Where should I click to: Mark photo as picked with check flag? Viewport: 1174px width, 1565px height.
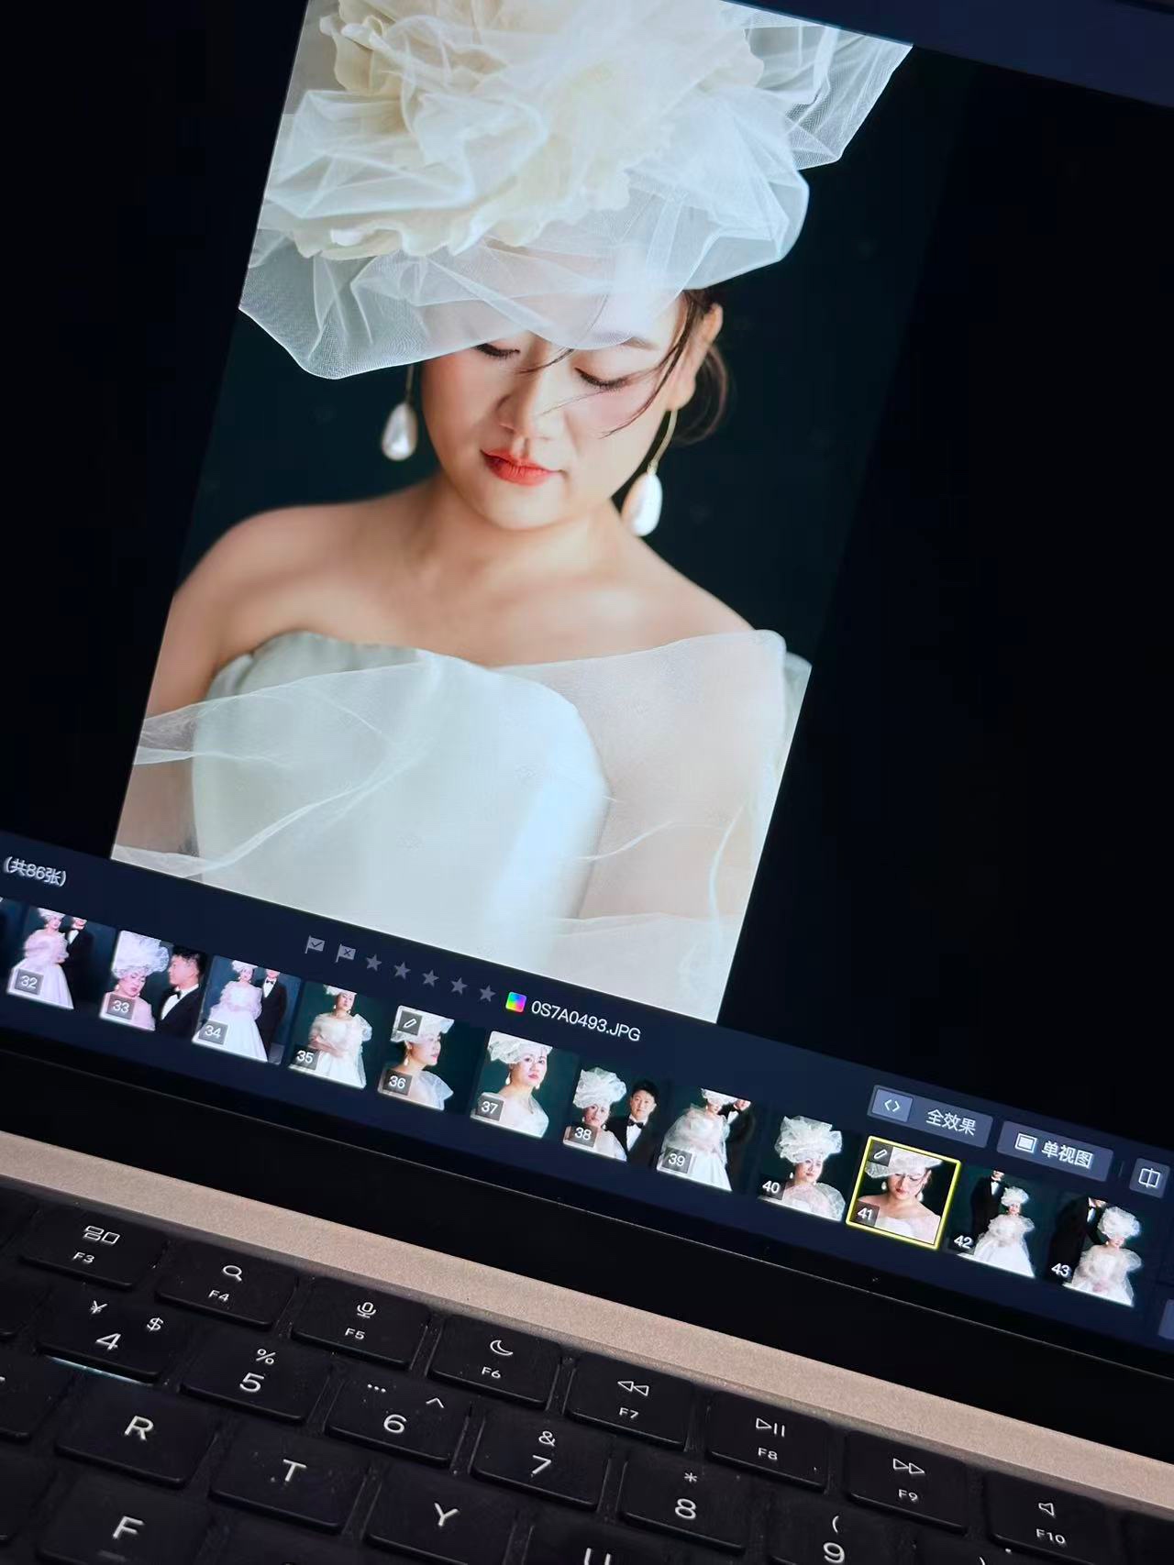coord(315,945)
